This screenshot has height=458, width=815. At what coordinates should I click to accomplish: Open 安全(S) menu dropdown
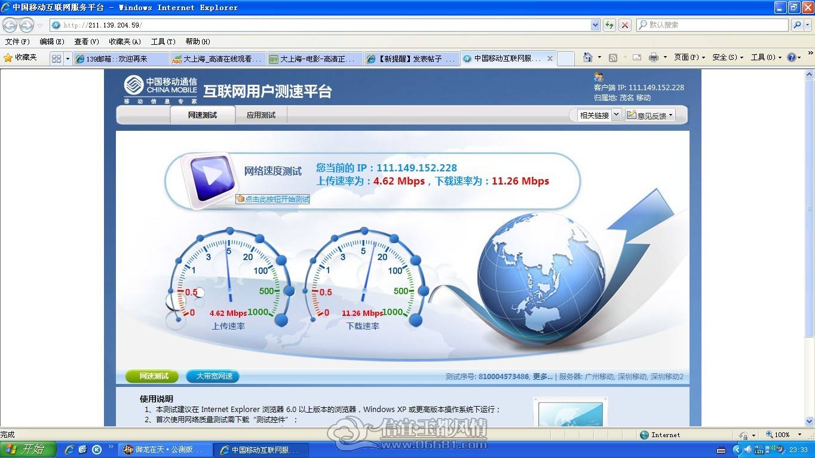point(728,57)
